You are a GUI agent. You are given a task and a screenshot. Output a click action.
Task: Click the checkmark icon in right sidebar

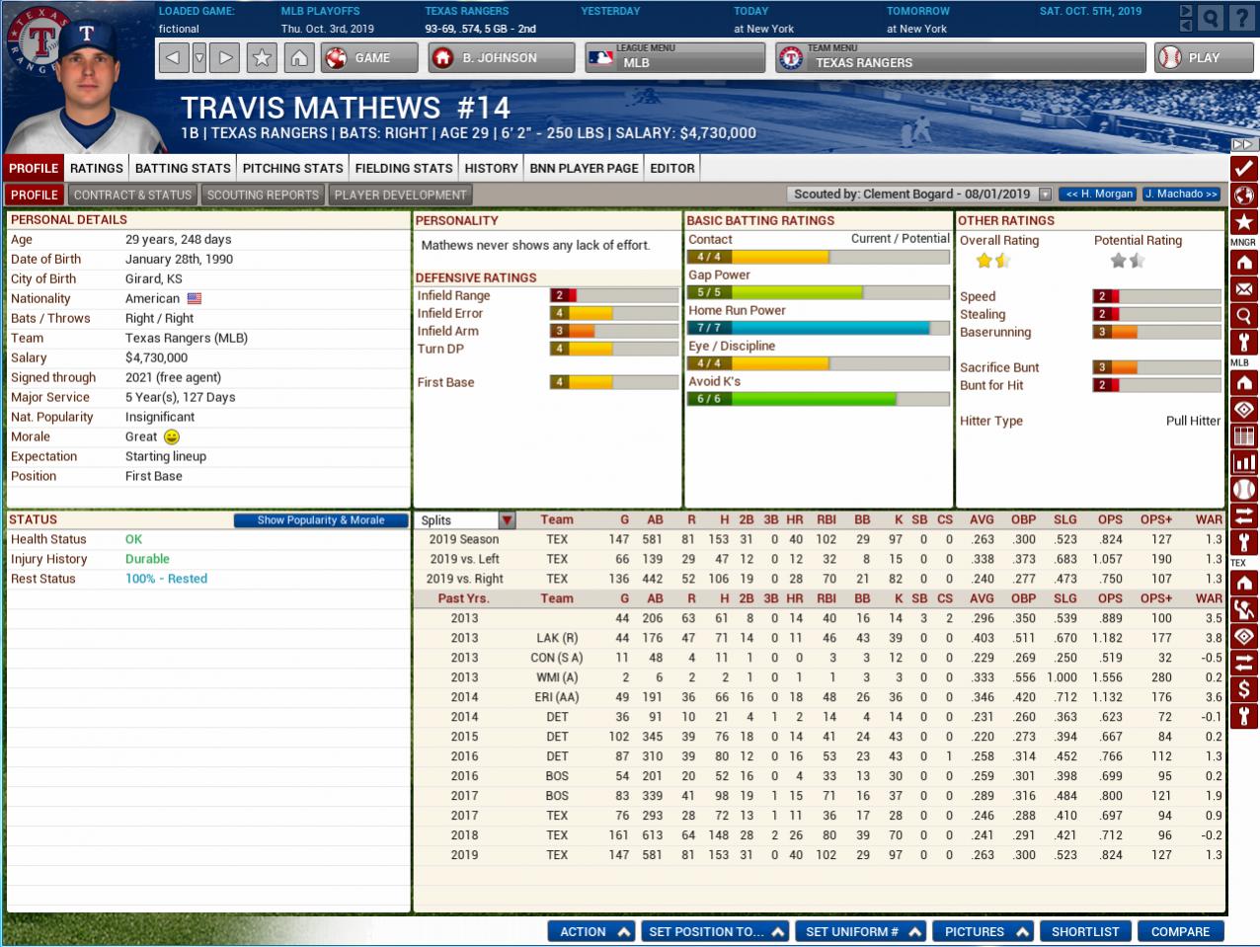(x=1243, y=168)
